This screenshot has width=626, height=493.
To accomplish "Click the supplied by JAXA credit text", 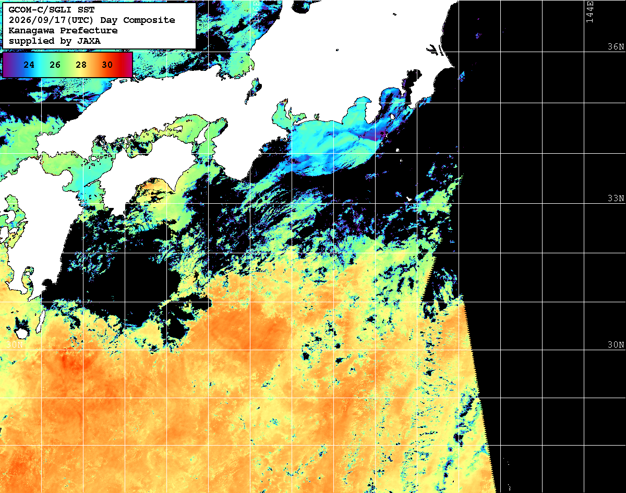I will pos(55,41).
